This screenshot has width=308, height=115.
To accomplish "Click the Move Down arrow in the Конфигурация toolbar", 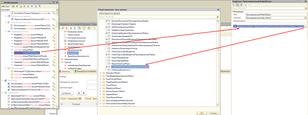I will click(x=32, y=6).
